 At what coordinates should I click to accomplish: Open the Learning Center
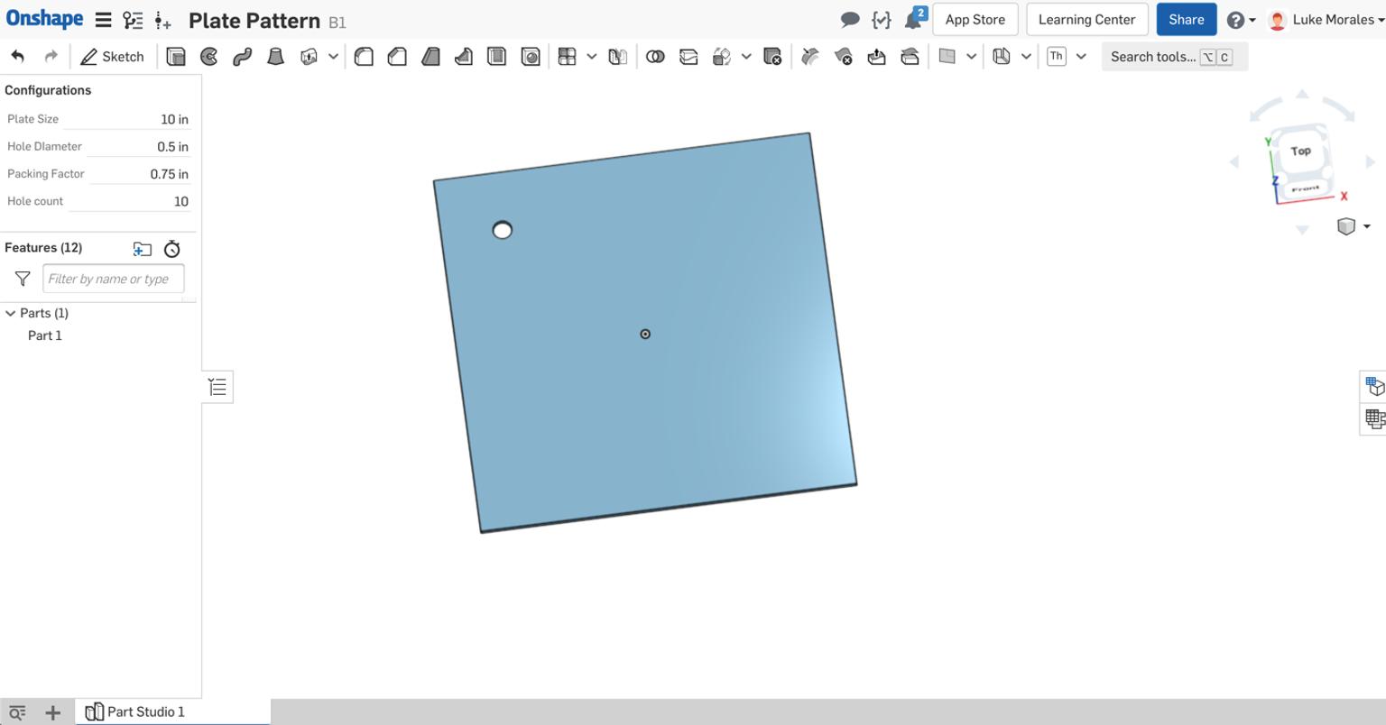tap(1086, 19)
